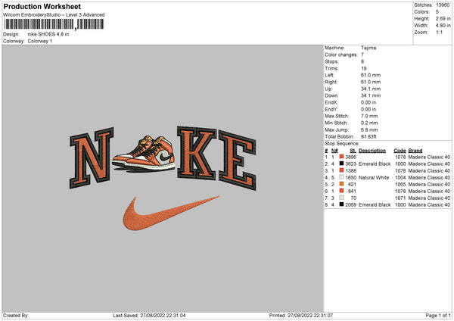Click code 1065 in the 421 stitch row
Image resolution: width=454 pixels, height=321 pixels.
[400, 184]
